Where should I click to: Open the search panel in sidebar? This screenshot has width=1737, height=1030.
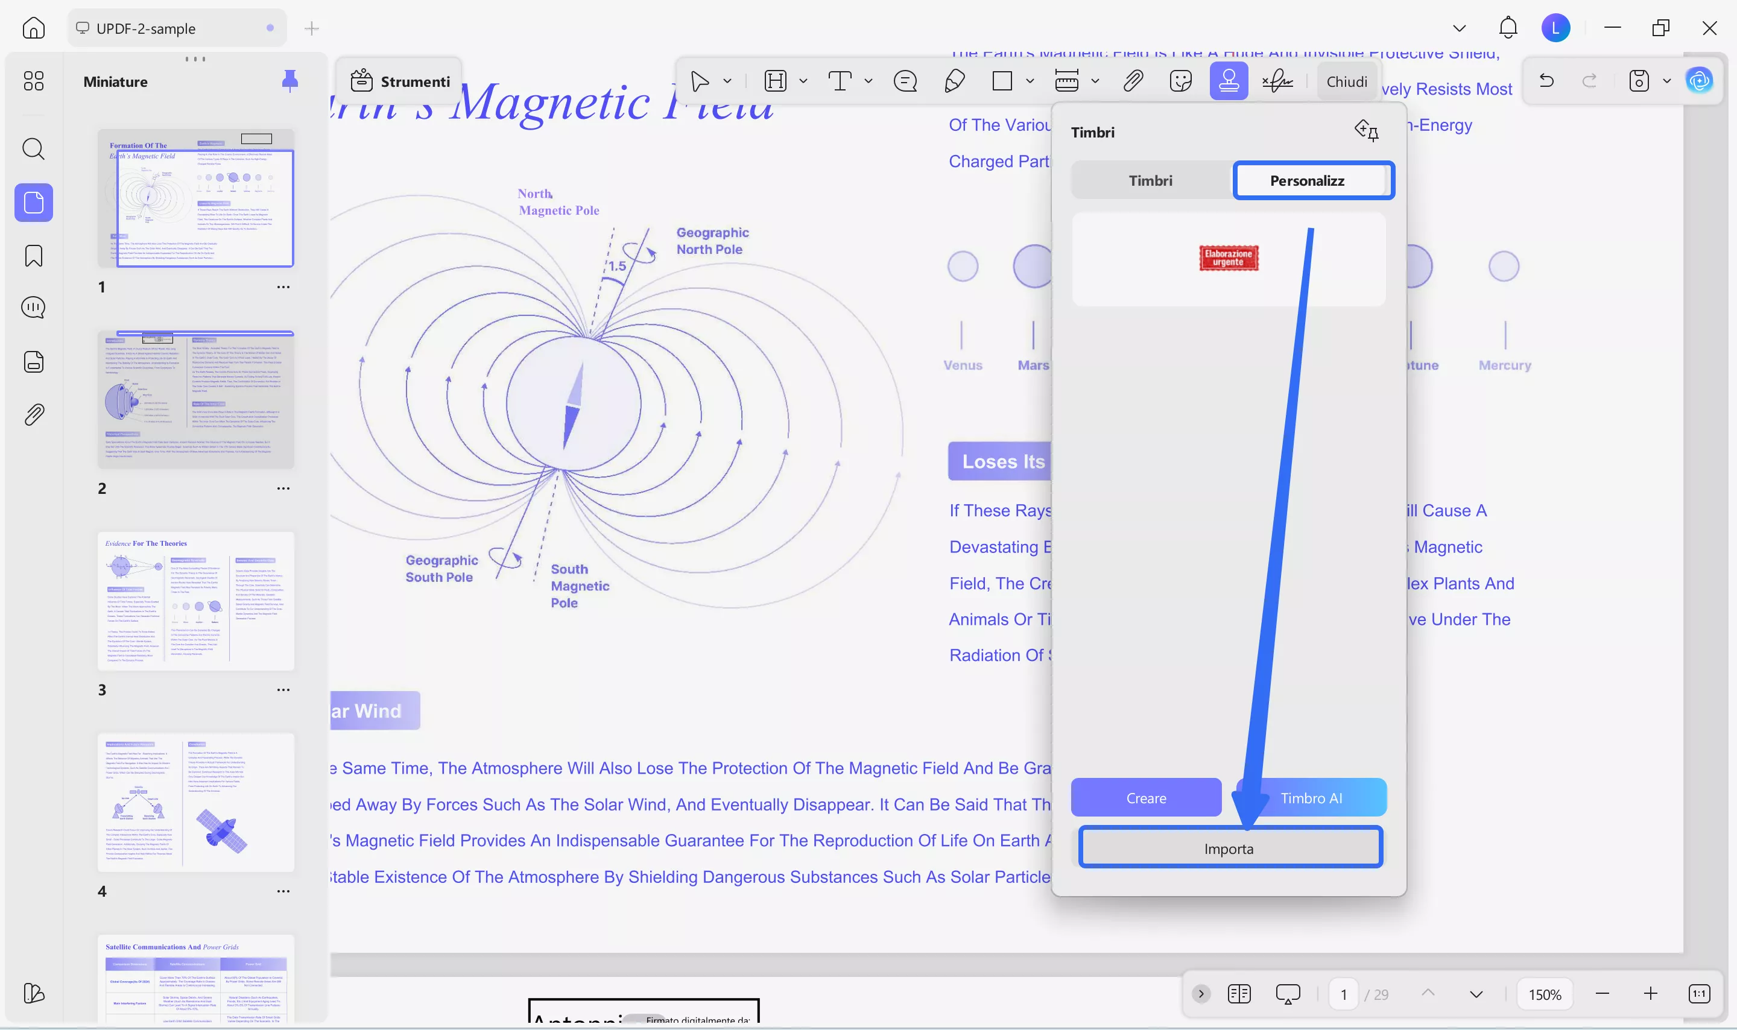(33, 148)
